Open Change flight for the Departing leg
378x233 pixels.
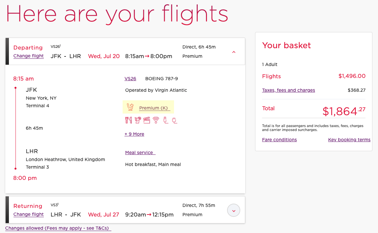coord(28,56)
